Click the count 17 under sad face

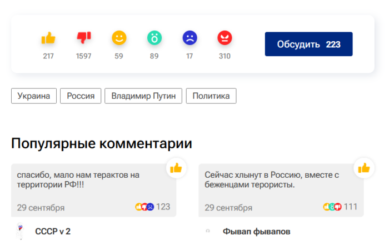[x=189, y=56]
